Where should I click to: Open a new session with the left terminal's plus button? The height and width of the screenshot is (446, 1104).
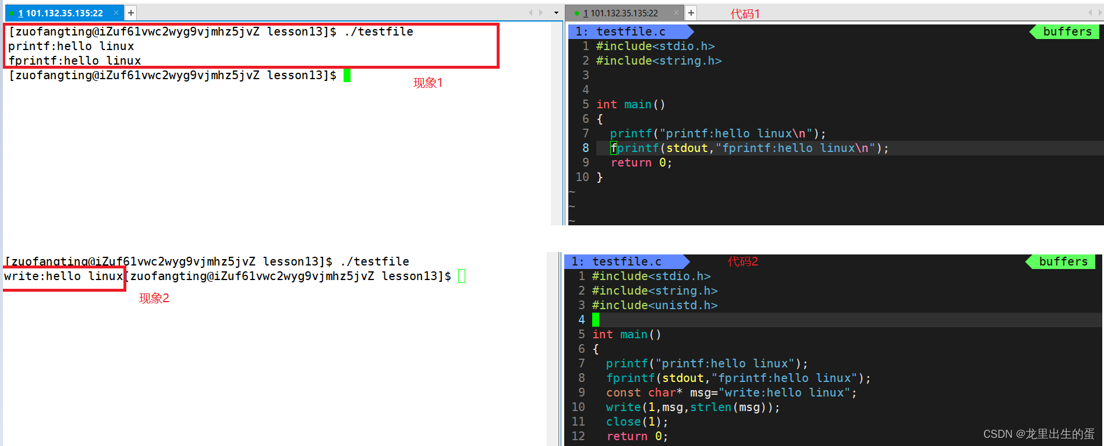(x=131, y=13)
